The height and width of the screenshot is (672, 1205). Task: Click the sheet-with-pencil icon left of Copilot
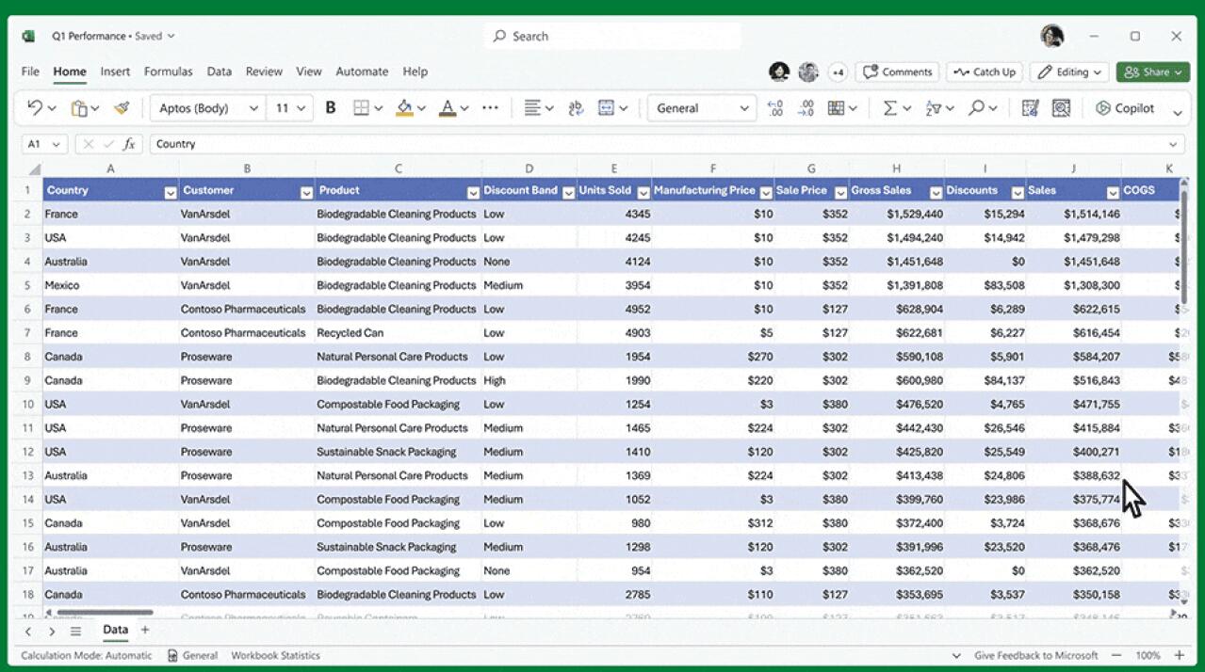1030,108
